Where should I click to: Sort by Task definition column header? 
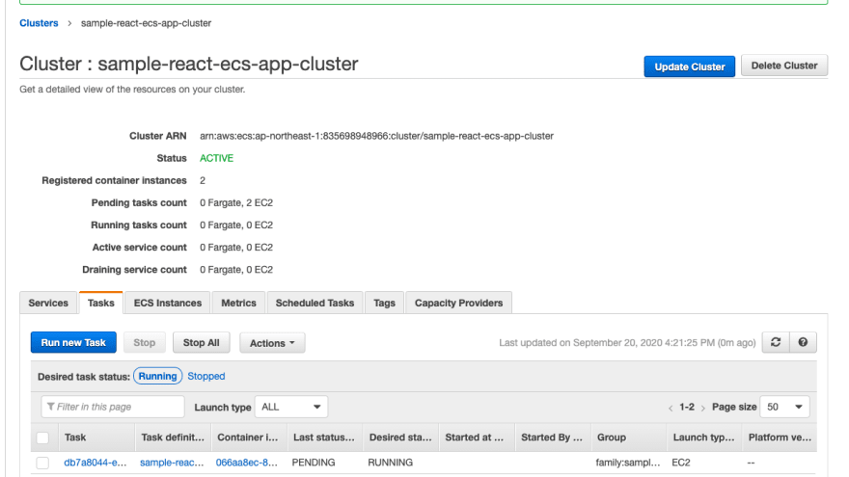tap(173, 437)
